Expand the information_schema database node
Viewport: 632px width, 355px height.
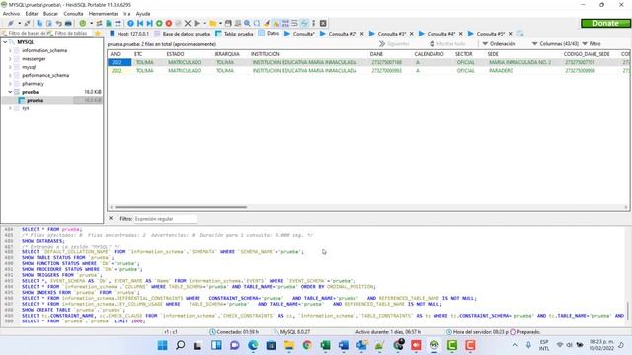10,50
